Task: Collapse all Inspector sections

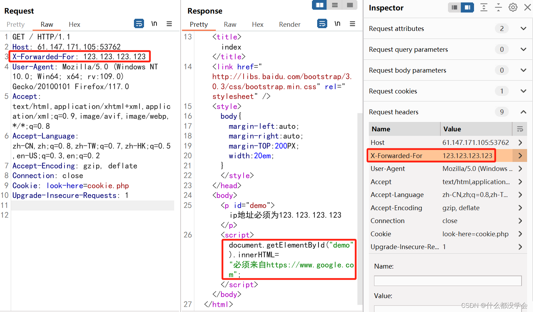Action: 498,7
